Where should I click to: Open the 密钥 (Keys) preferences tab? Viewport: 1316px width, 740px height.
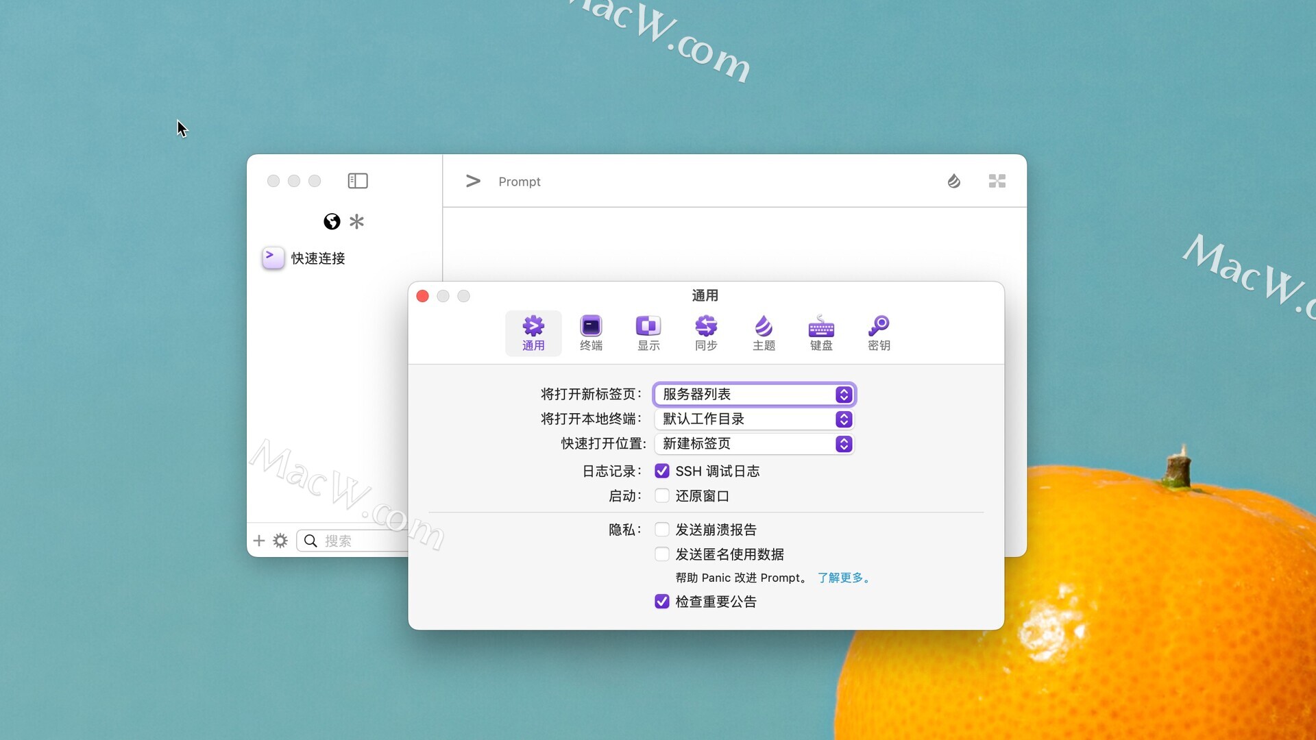click(x=879, y=333)
